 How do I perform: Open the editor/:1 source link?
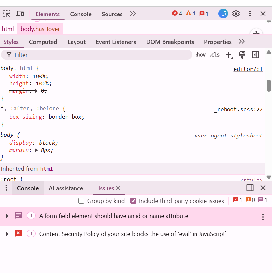point(248,69)
